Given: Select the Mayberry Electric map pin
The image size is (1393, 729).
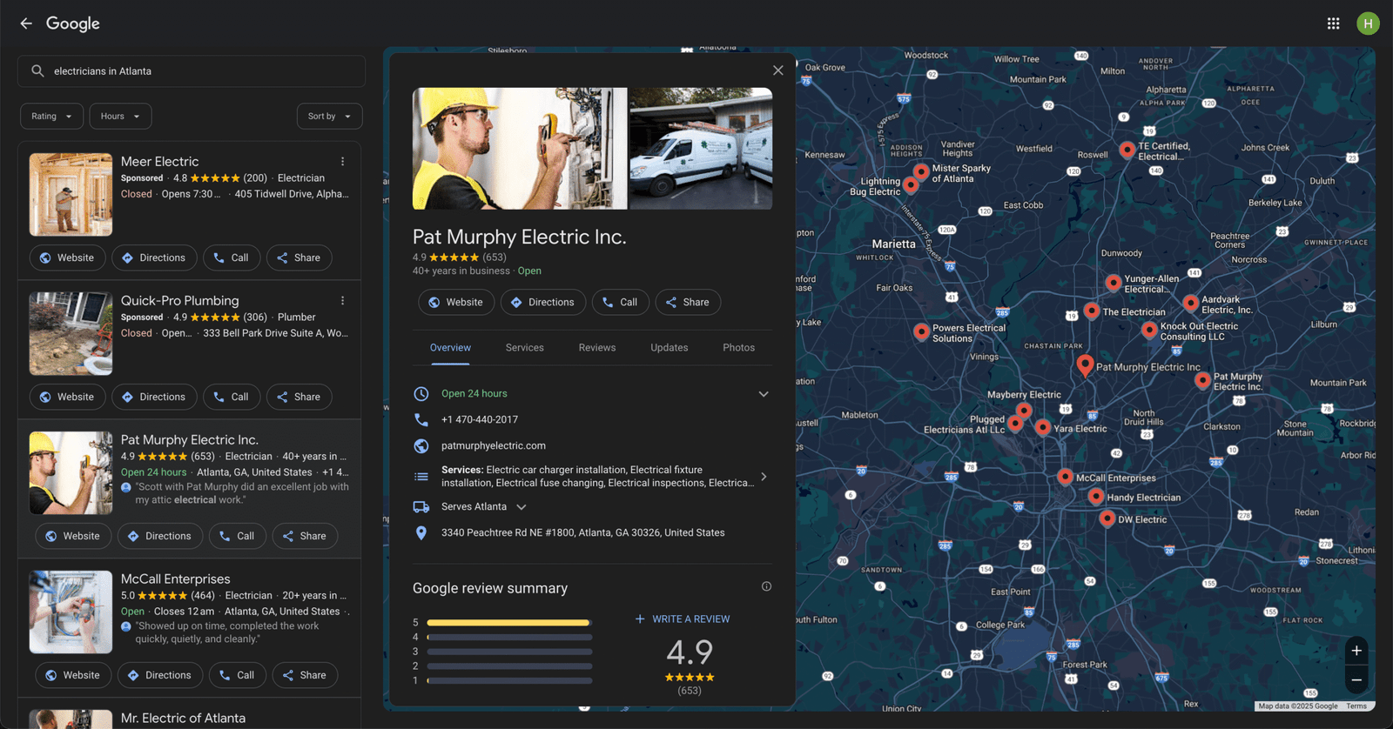Looking at the screenshot, I should [1025, 410].
